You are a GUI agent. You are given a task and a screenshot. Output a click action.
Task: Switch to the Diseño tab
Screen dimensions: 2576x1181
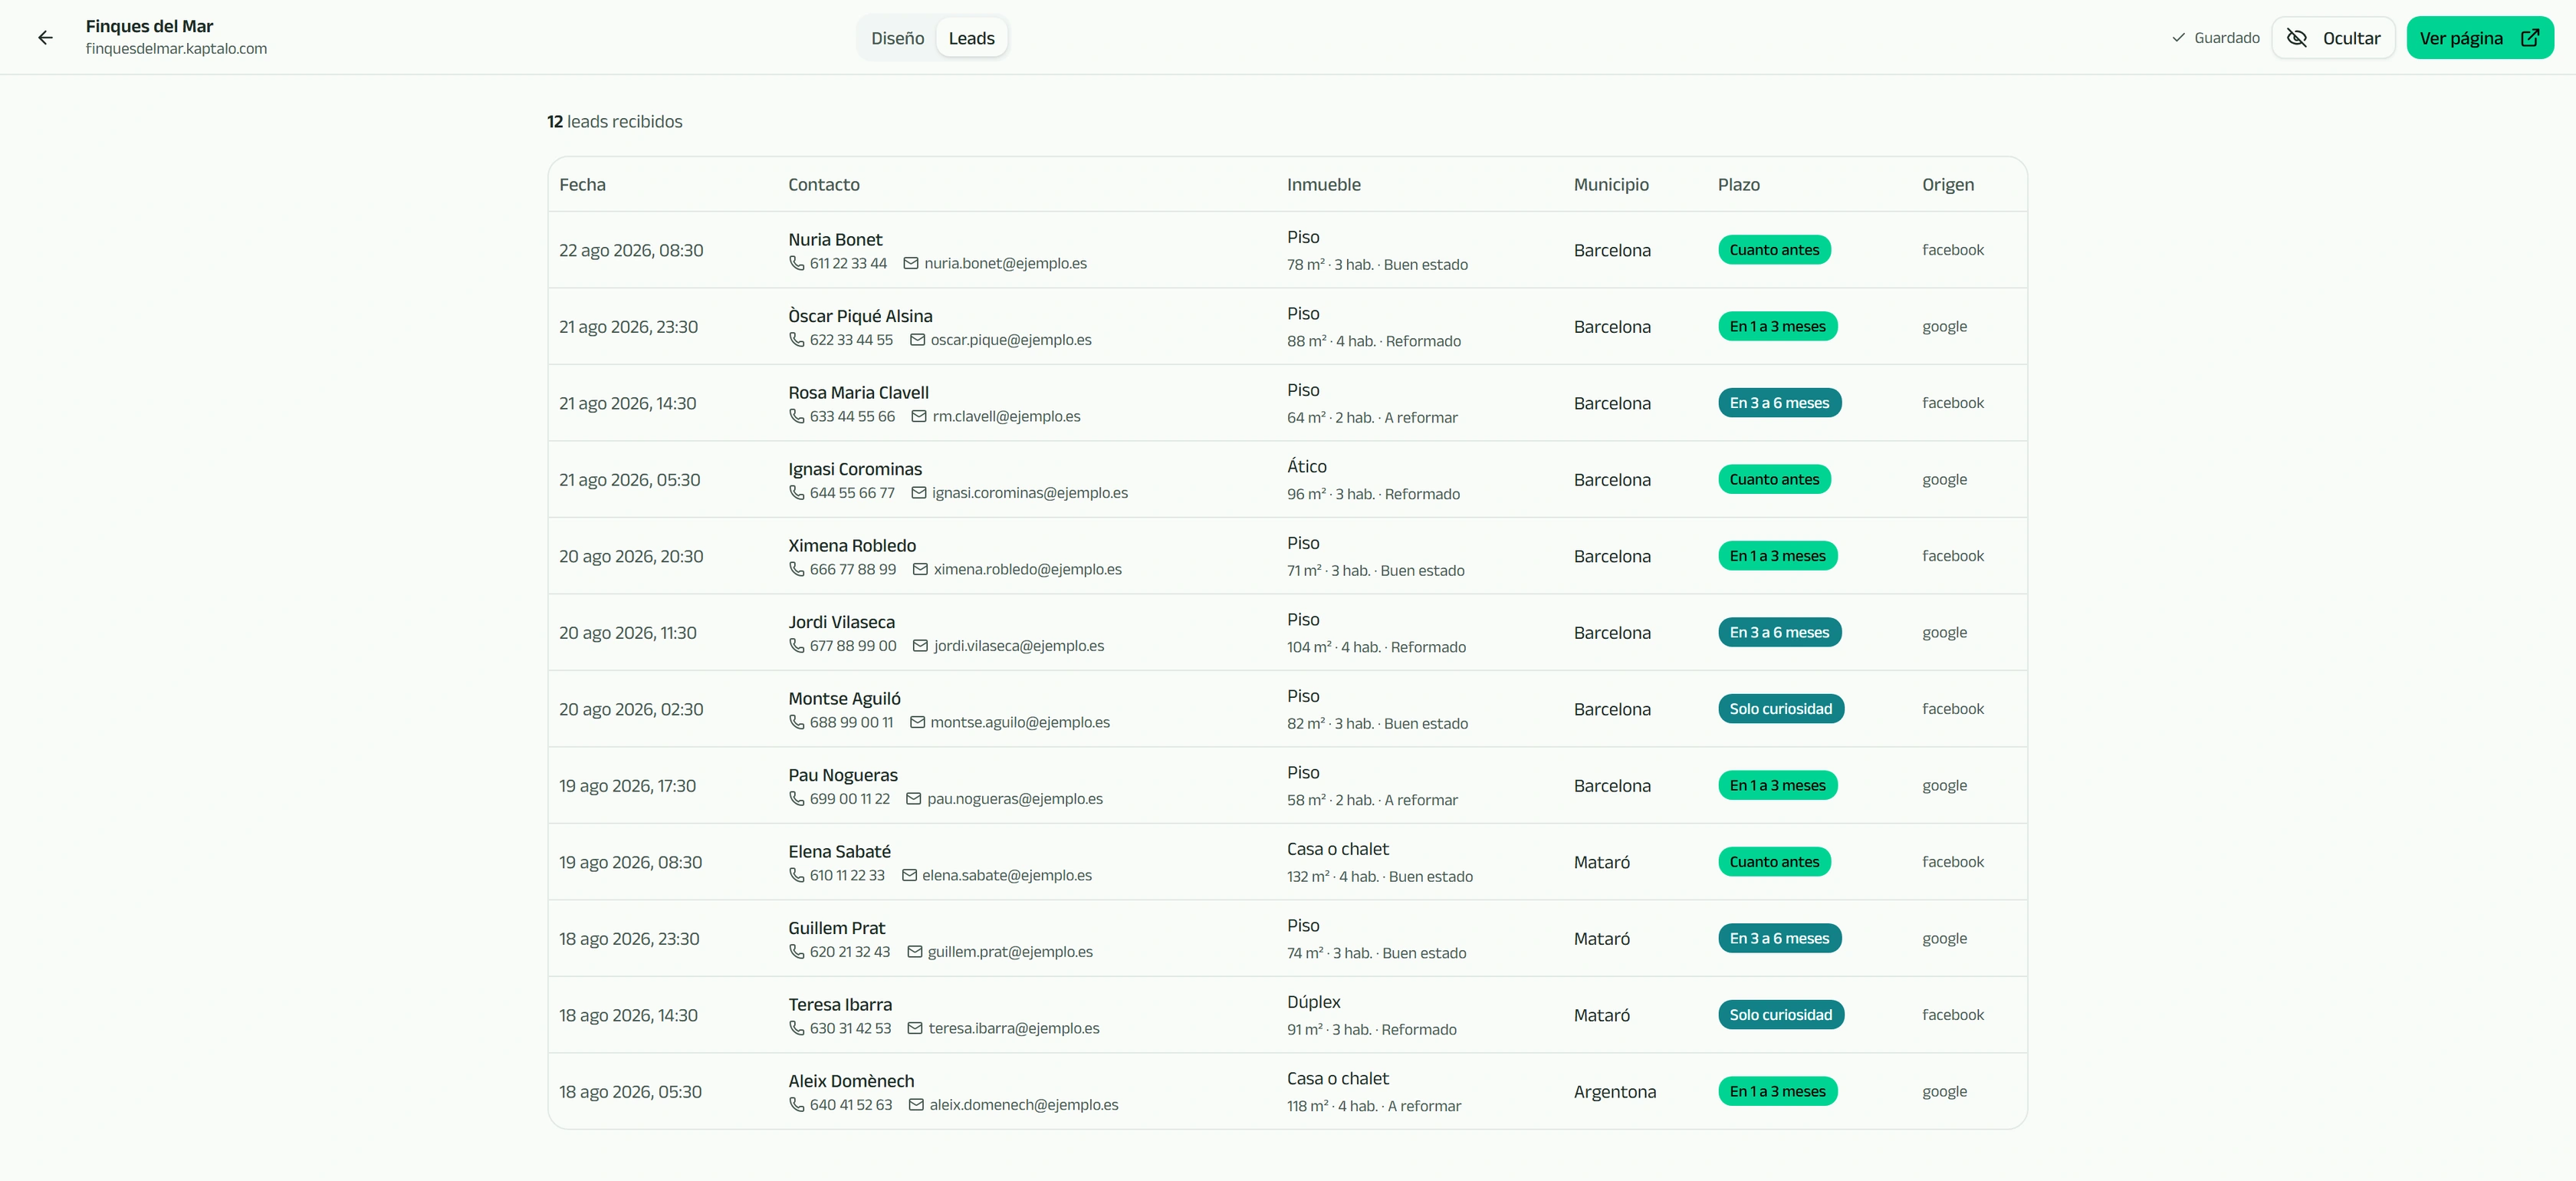pyautogui.click(x=897, y=38)
